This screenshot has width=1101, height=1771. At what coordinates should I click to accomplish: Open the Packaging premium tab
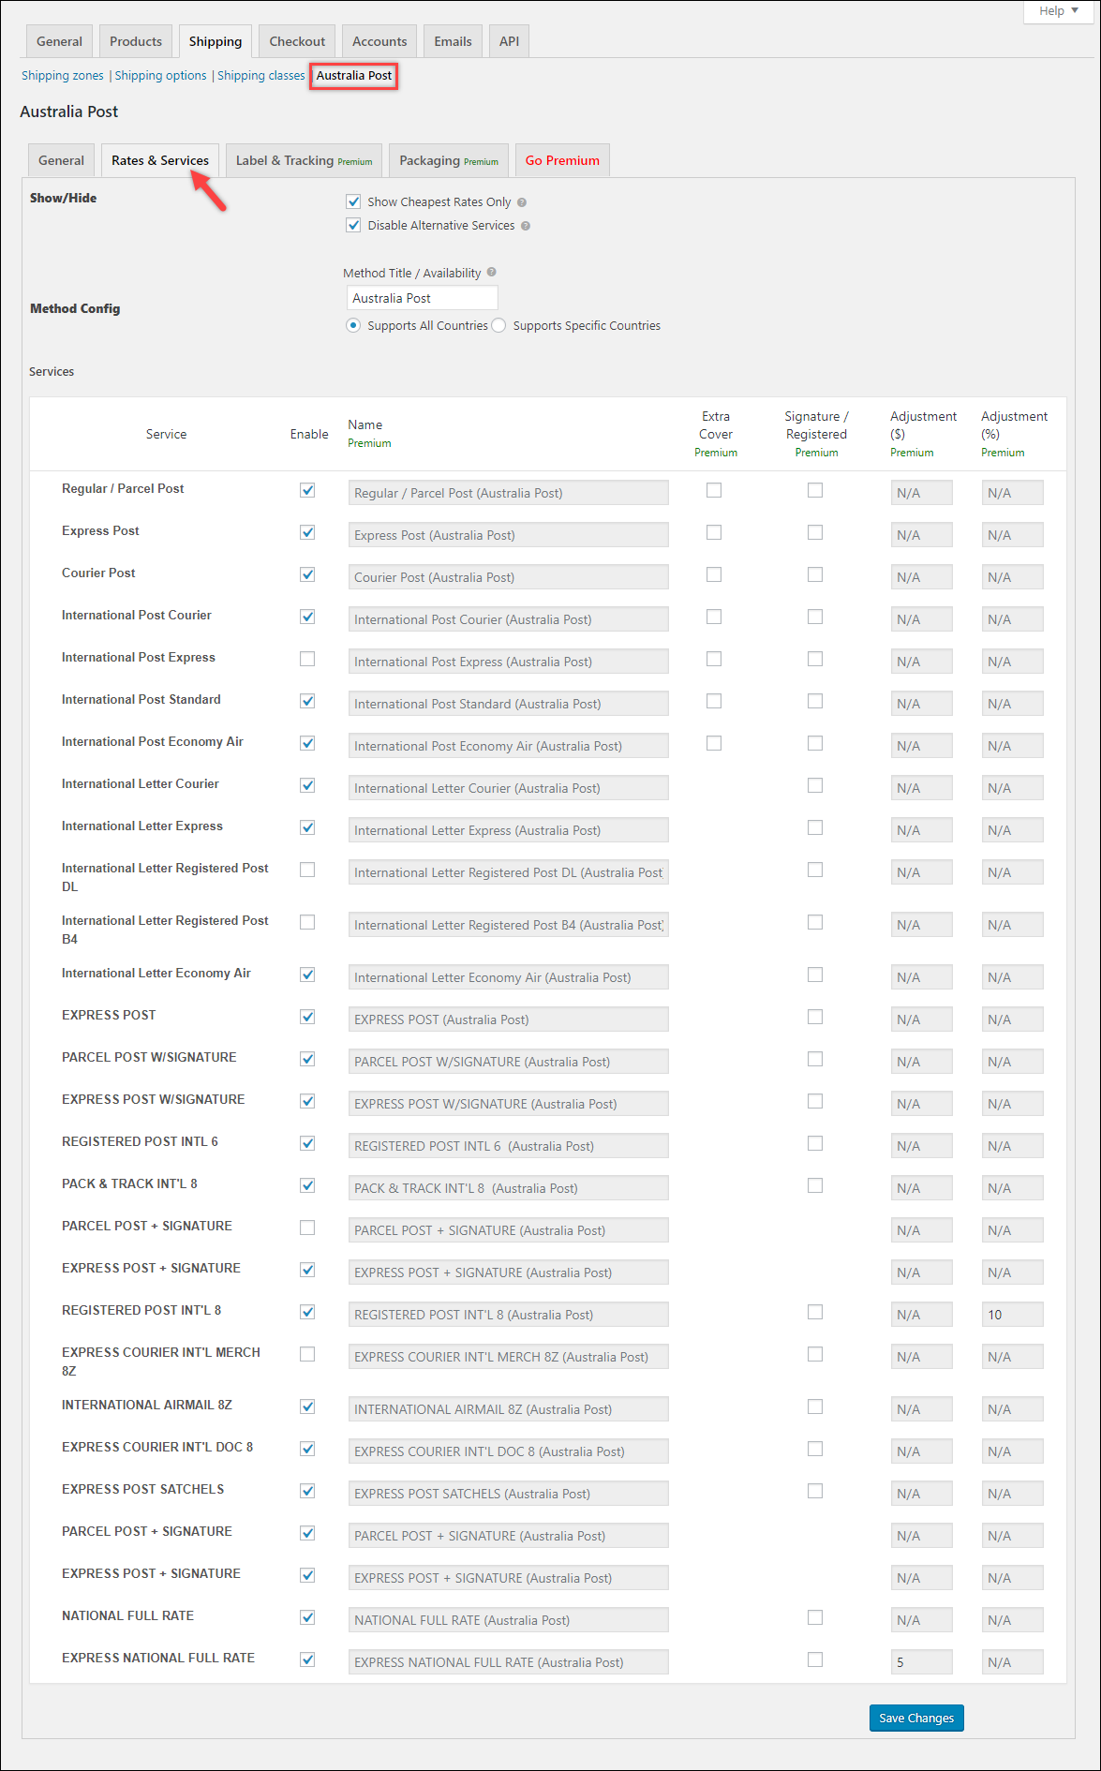coord(449,160)
